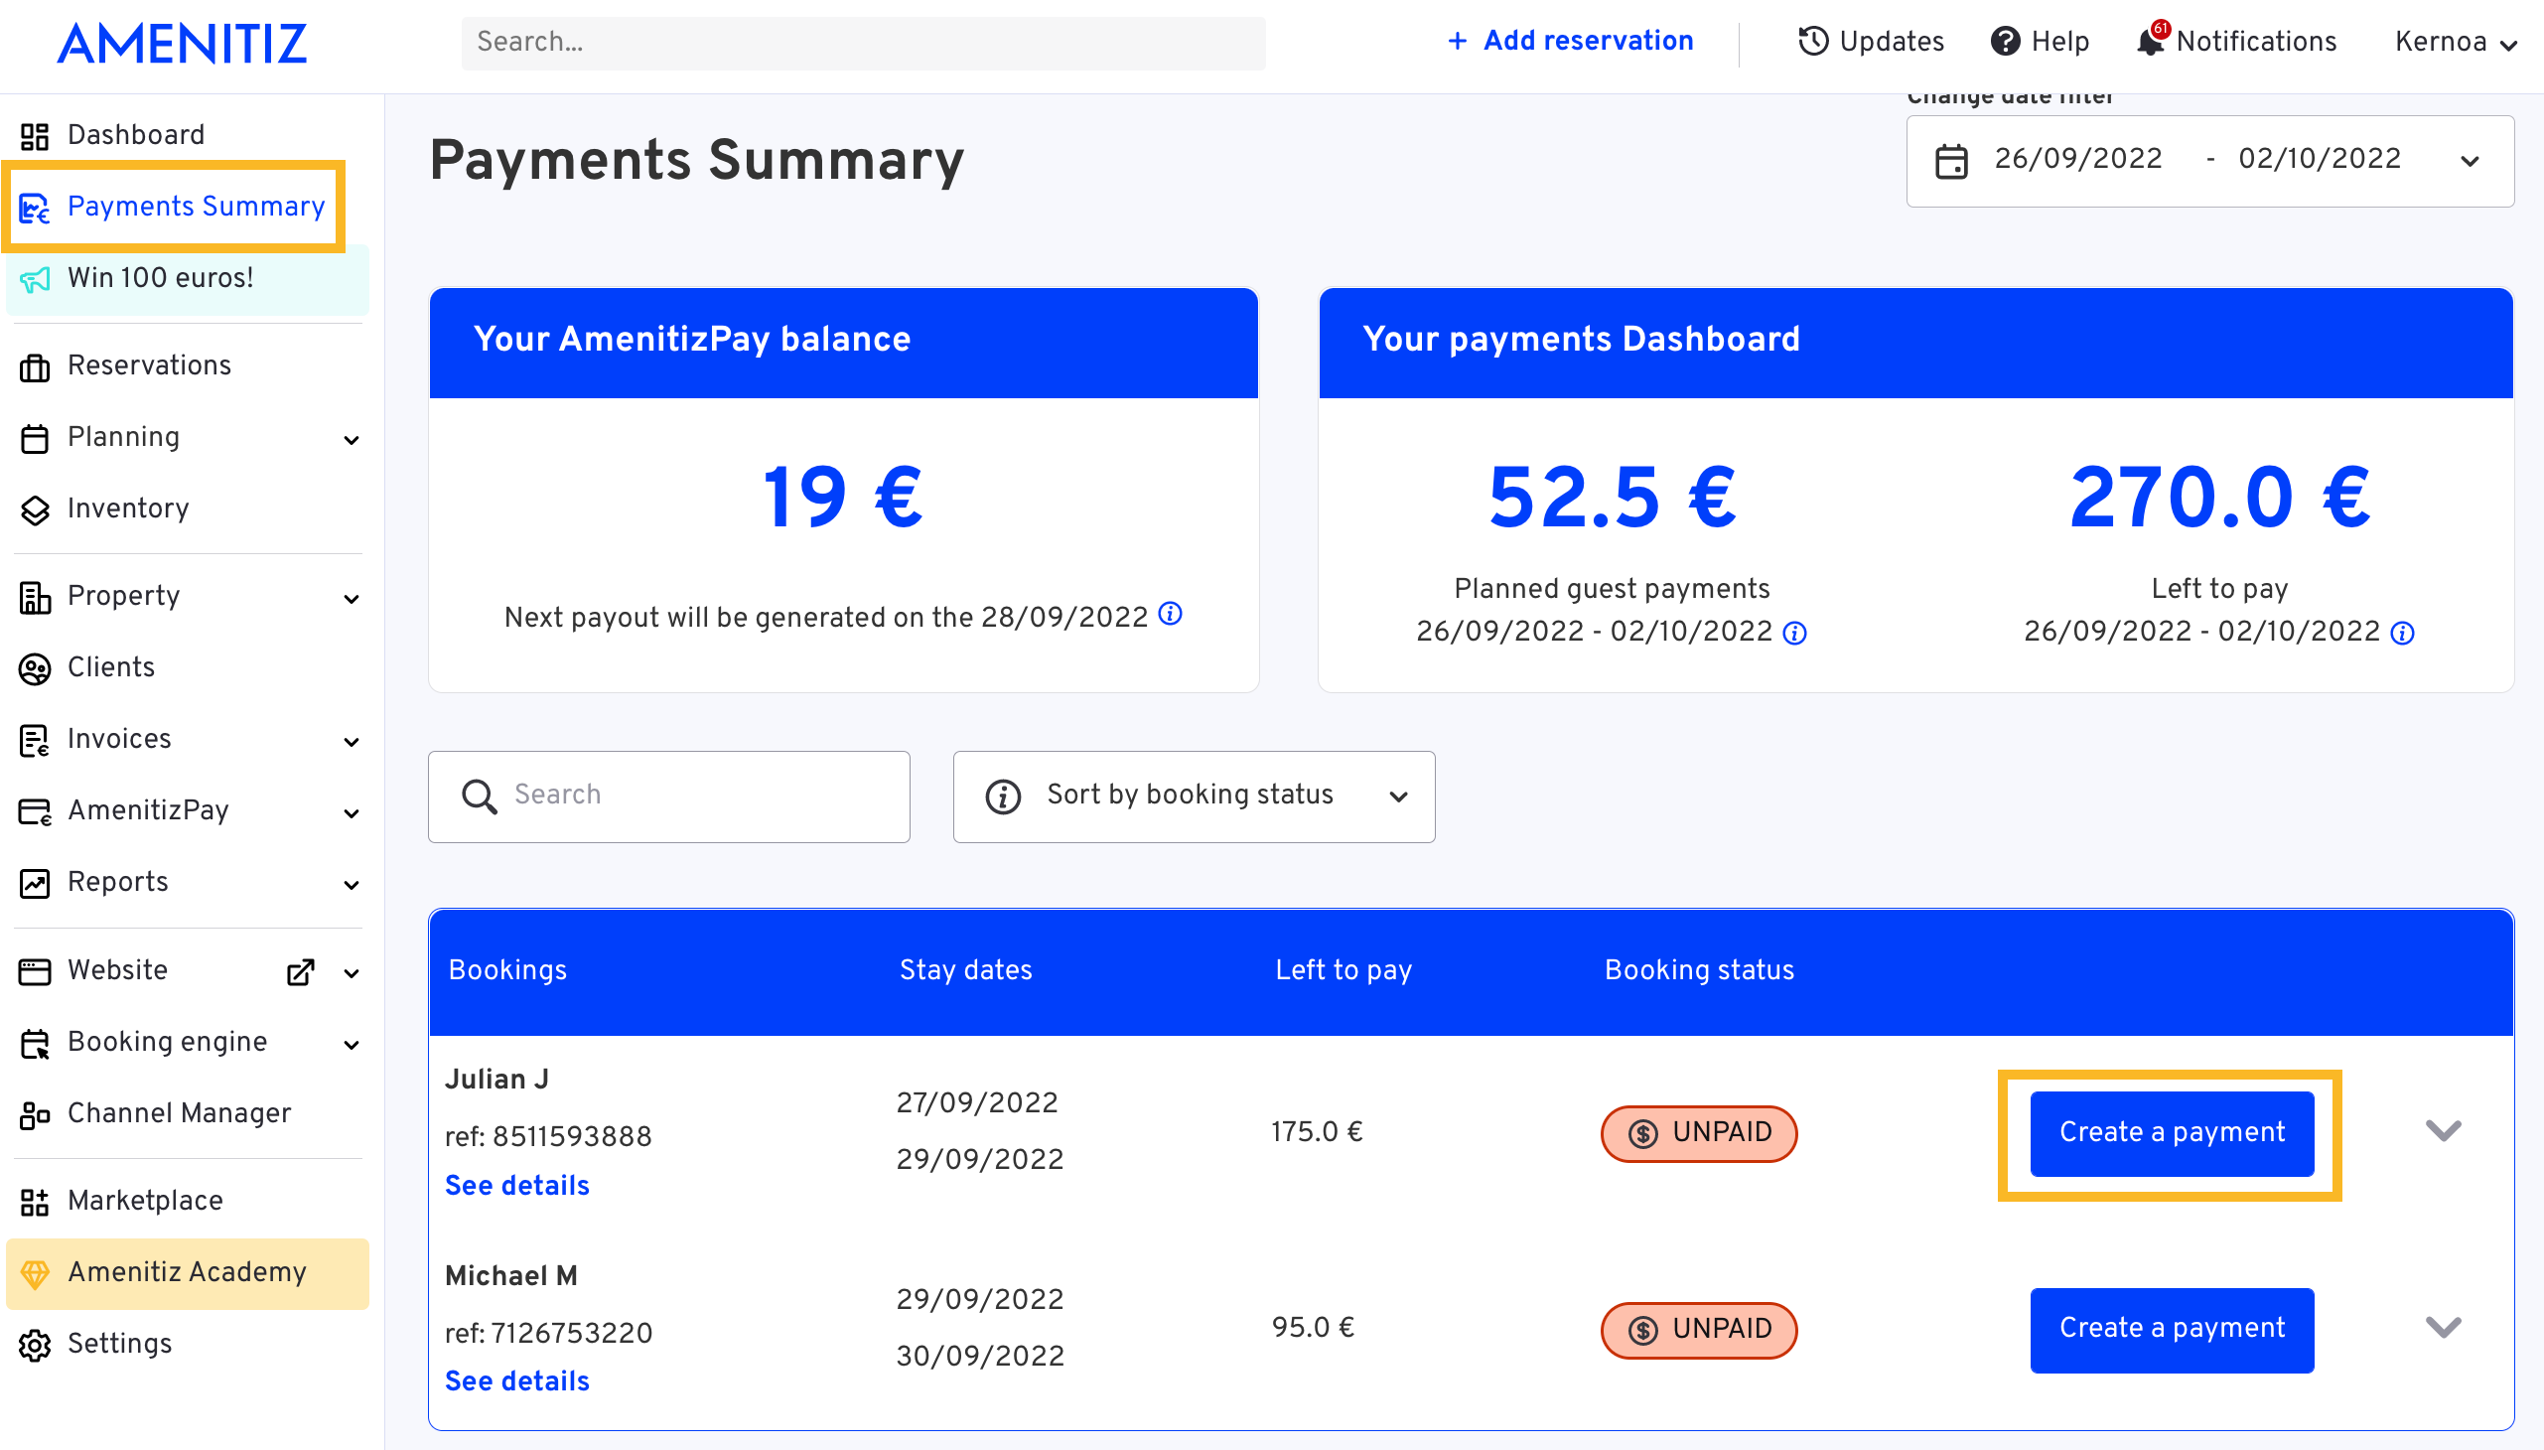Click the next payout info icon

point(1171,615)
